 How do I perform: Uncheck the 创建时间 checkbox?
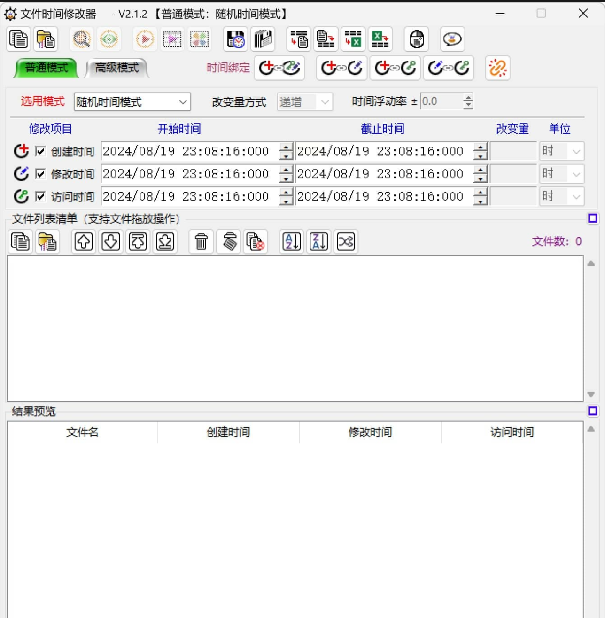click(x=40, y=151)
